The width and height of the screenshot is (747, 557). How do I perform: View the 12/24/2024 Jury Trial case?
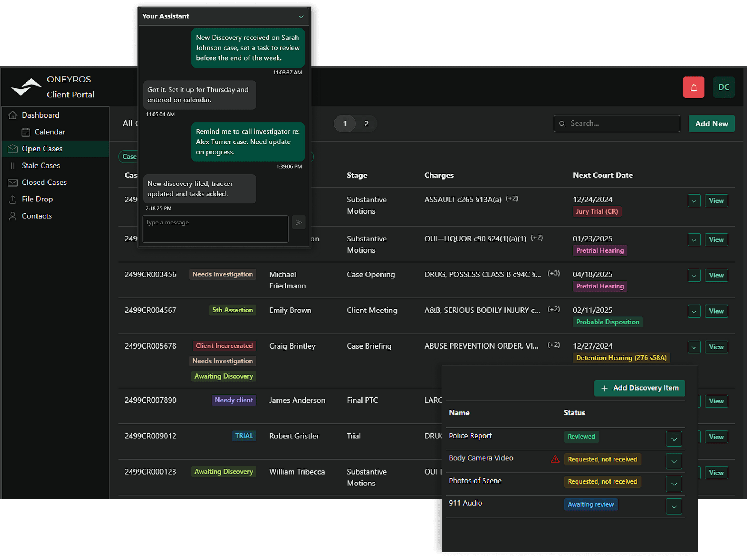716,201
